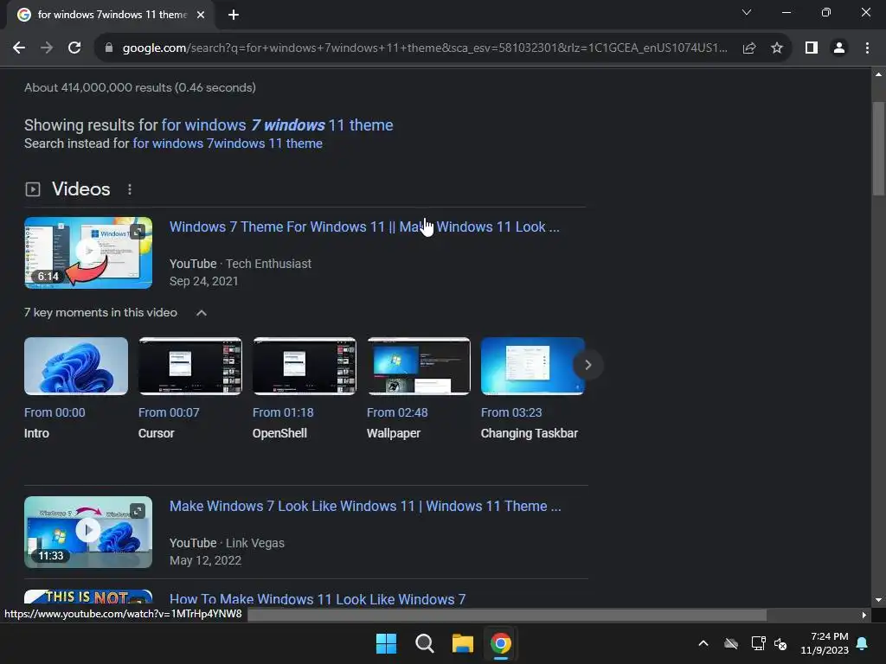Click the scroll up arrow
Screen dimensions: 886x664
(878, 74)
